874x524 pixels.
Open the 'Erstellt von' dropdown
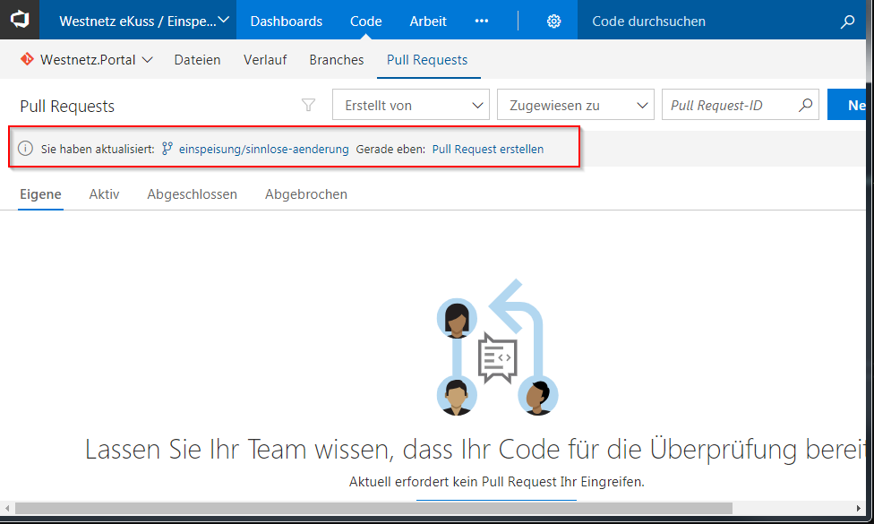tap(410, 105)
